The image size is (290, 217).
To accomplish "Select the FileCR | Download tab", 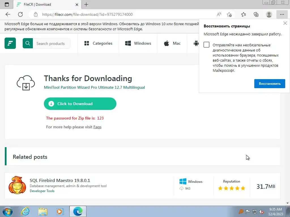I will click(47, 5).
